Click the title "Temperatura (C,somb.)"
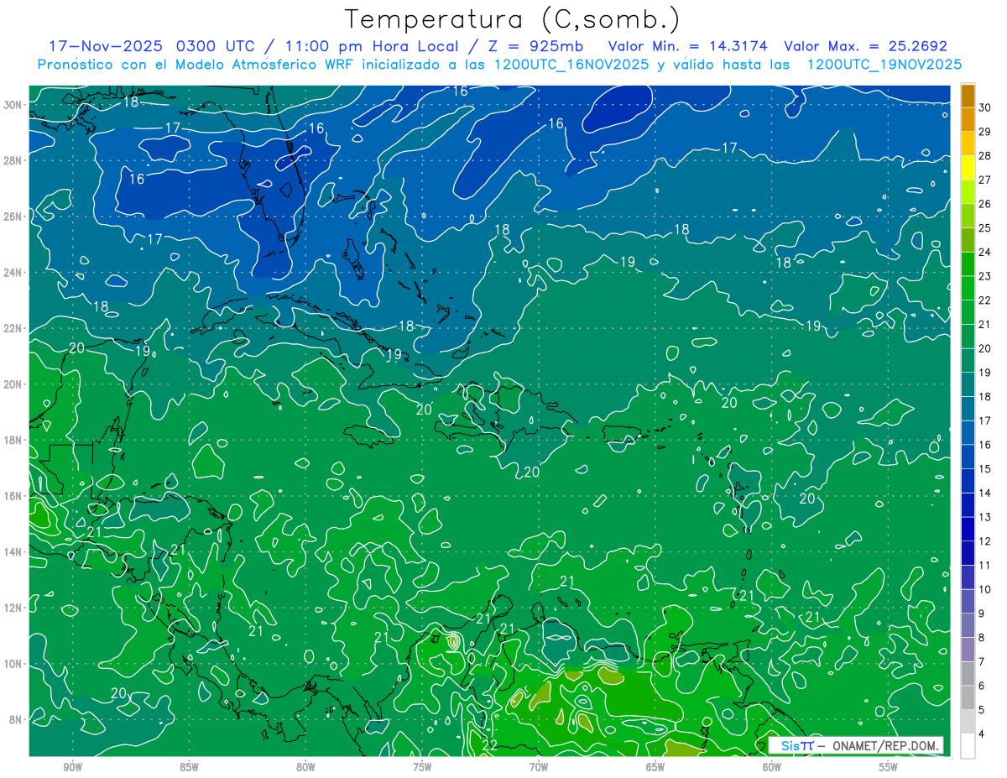Screen dimensions: 1007x778 [513, 19]
